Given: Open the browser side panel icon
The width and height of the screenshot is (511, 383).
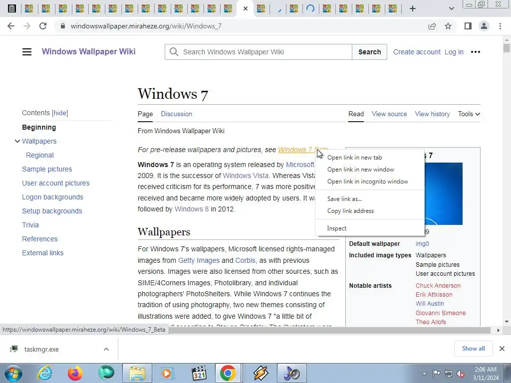Looking at the screenshot, I should (x=468, y=26).
